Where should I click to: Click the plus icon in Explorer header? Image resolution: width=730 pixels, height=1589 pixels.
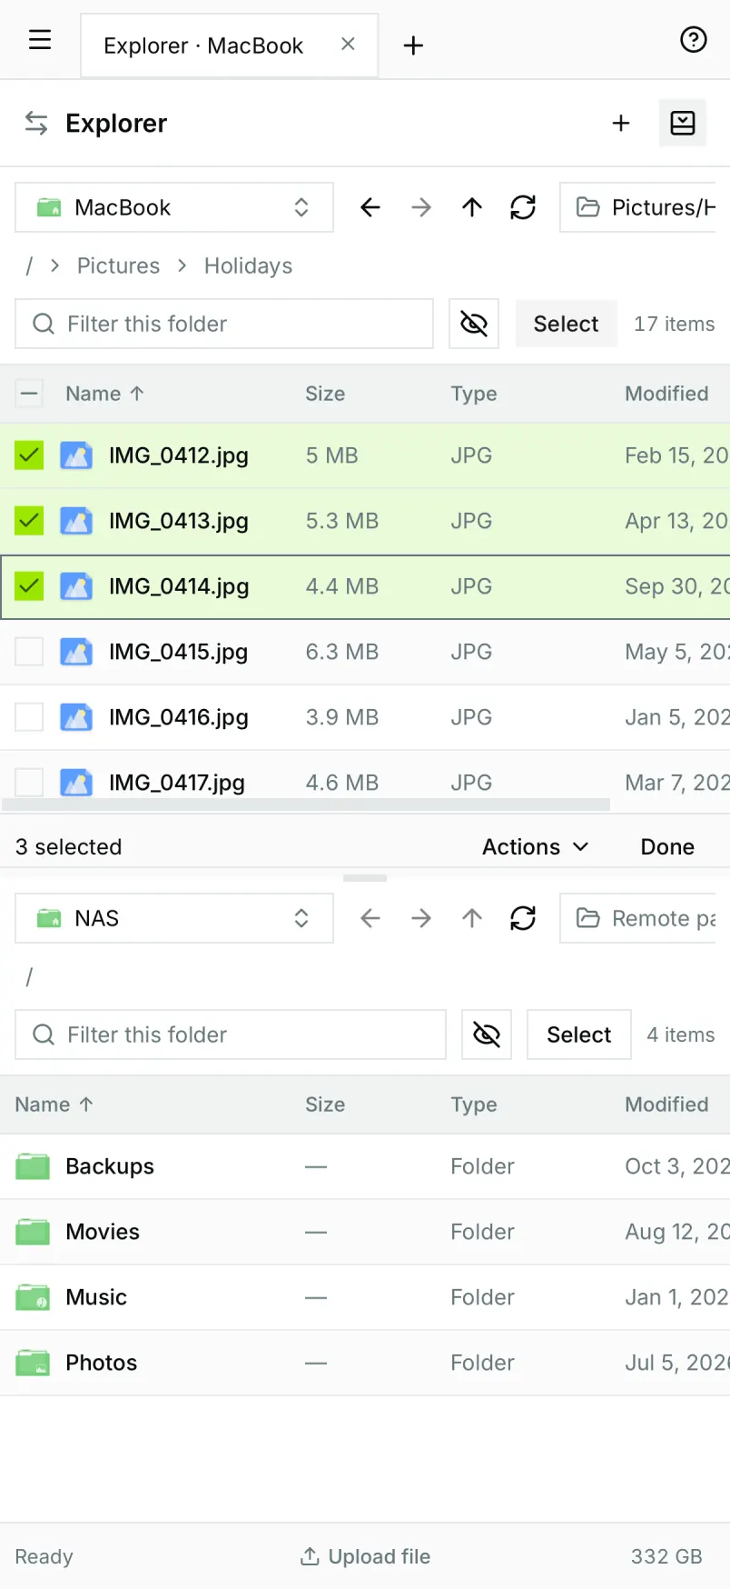pyautogui.click(x=621, y=123)
